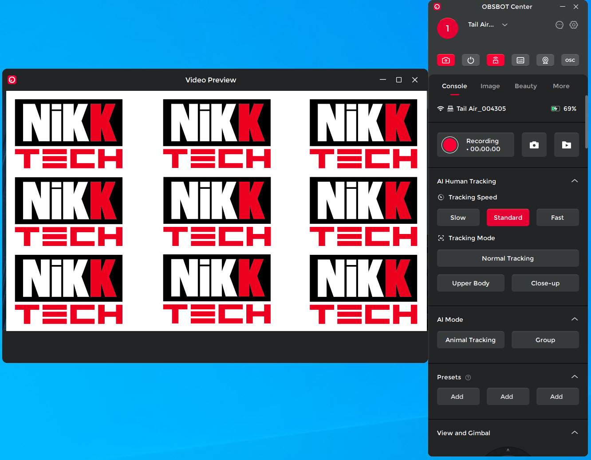Viewport: 591px width, 460px height.
Task: Click the OBSBOT Center panel scrollbar
Action: tap(586, 122)
